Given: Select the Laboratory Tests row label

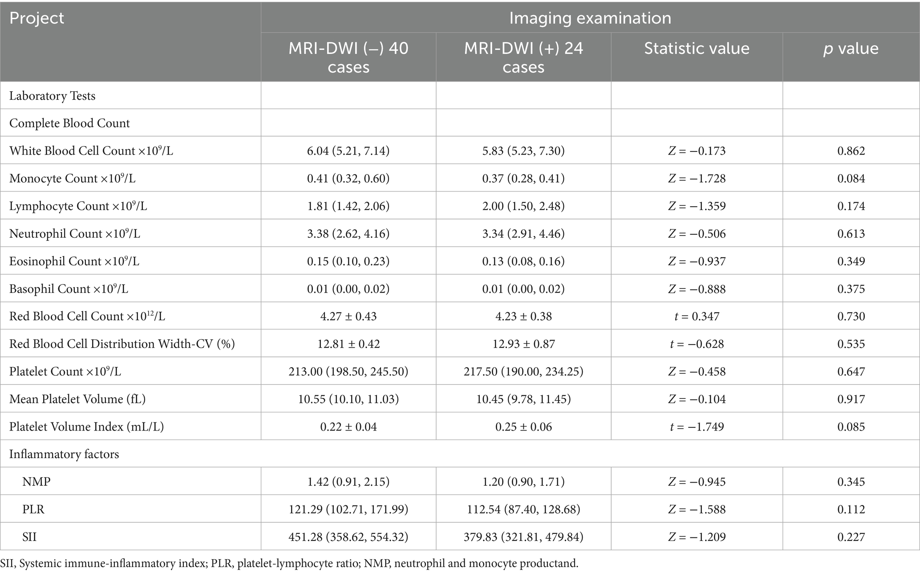Looking at the screenshot, I should tap(53, 96).
